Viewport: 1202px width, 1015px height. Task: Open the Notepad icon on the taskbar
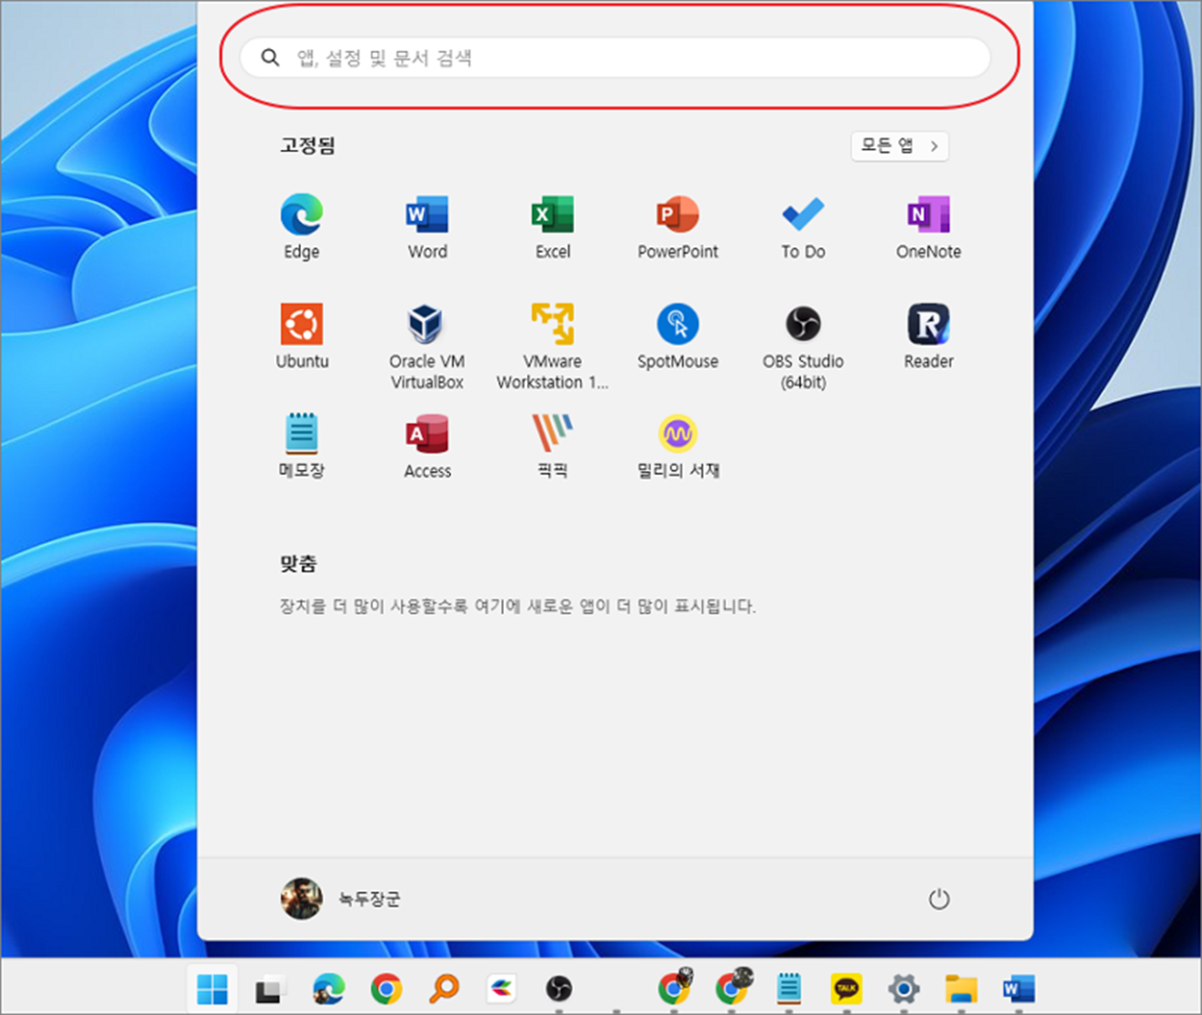(789, 988)
